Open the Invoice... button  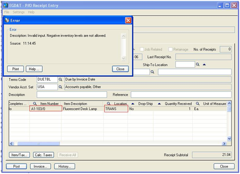[x=41, y=166]
